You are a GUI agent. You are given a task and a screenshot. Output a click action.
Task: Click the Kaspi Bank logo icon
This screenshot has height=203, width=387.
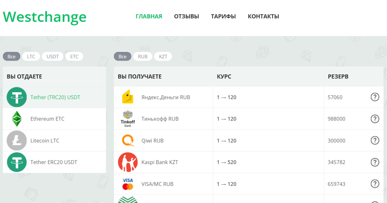(128, 162)
